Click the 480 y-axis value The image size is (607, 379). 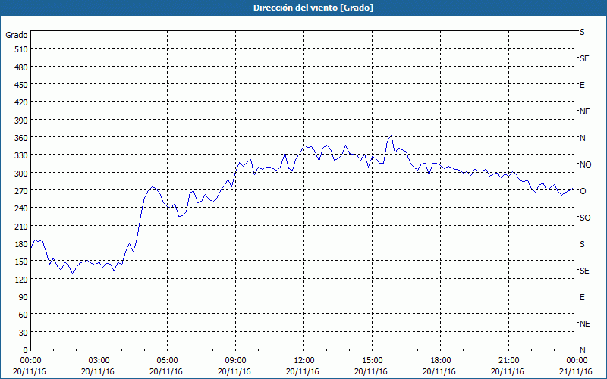point(21,67)
